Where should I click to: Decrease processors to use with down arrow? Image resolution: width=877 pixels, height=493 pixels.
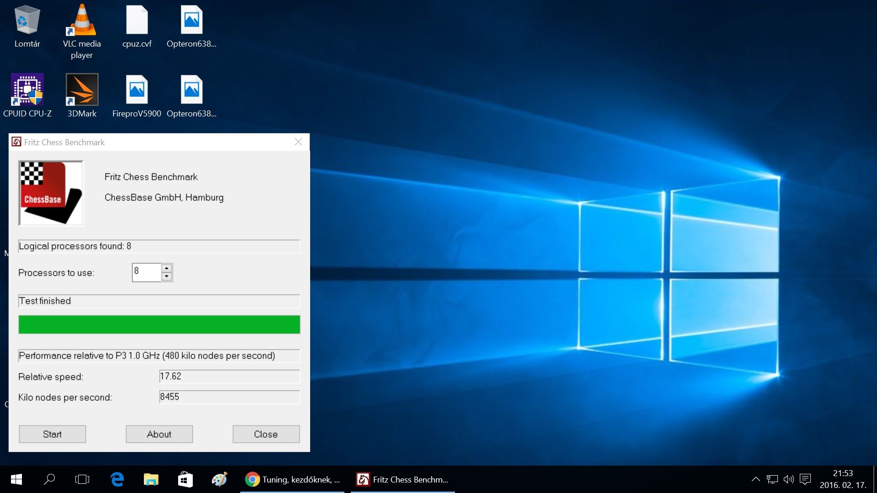click(167, 277)
